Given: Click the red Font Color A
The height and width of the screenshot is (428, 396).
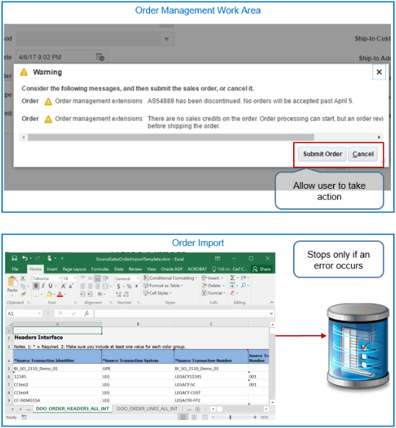Looking at the screenshot, I should pos(60,294).
